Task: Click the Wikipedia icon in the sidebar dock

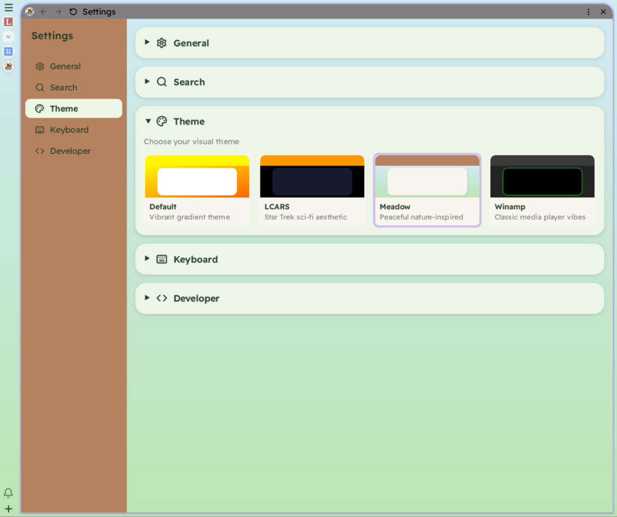Action: tap(8, 37)
